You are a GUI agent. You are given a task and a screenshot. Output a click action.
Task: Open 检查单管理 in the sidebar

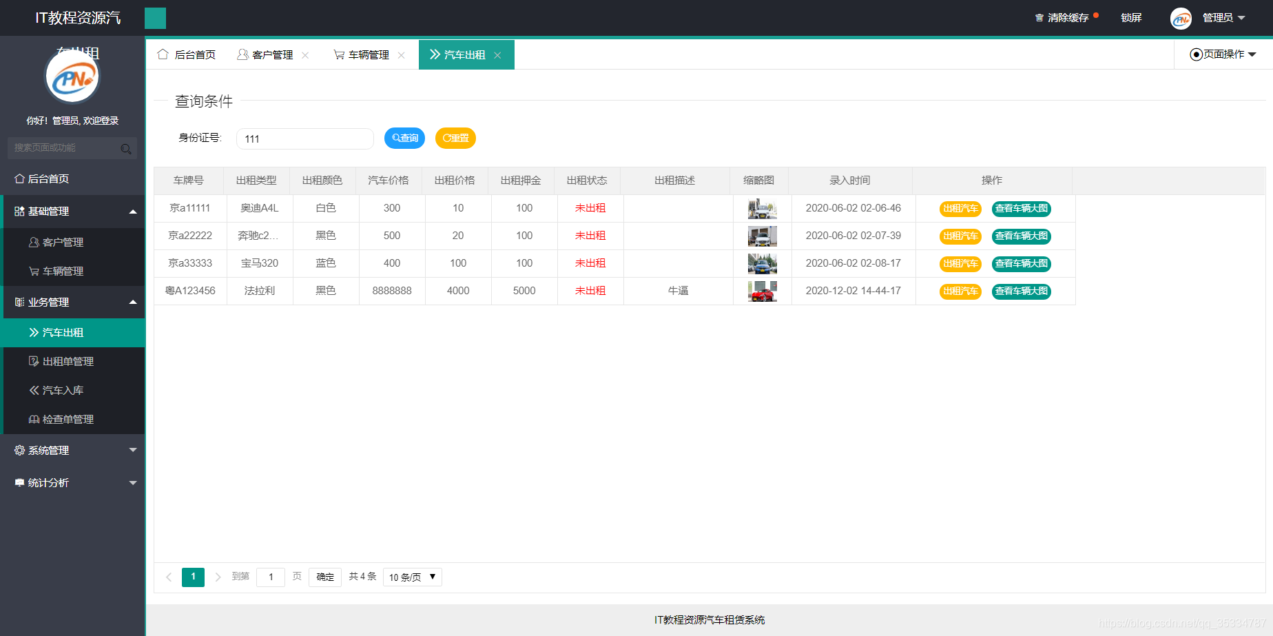tap(72, 419)
